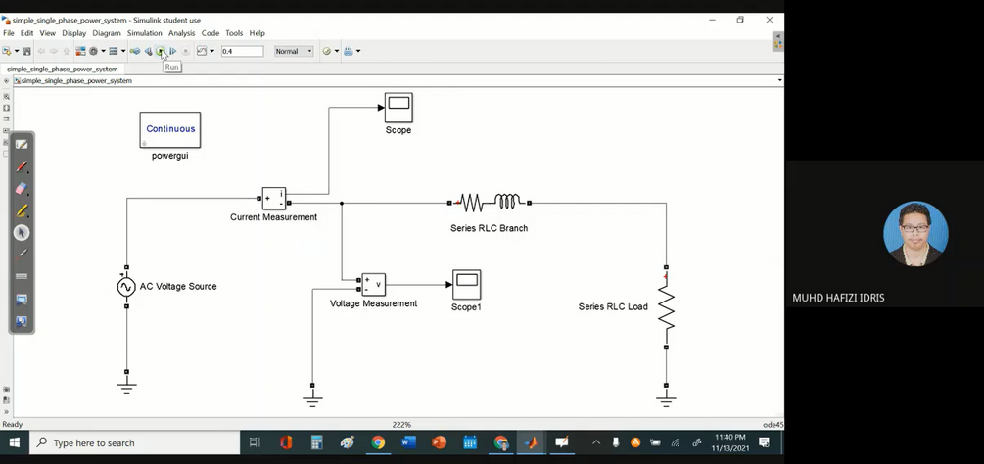Open the Normal simulation mode dropdown
Viewport: 984px width, 464px height.
(294, 52)
